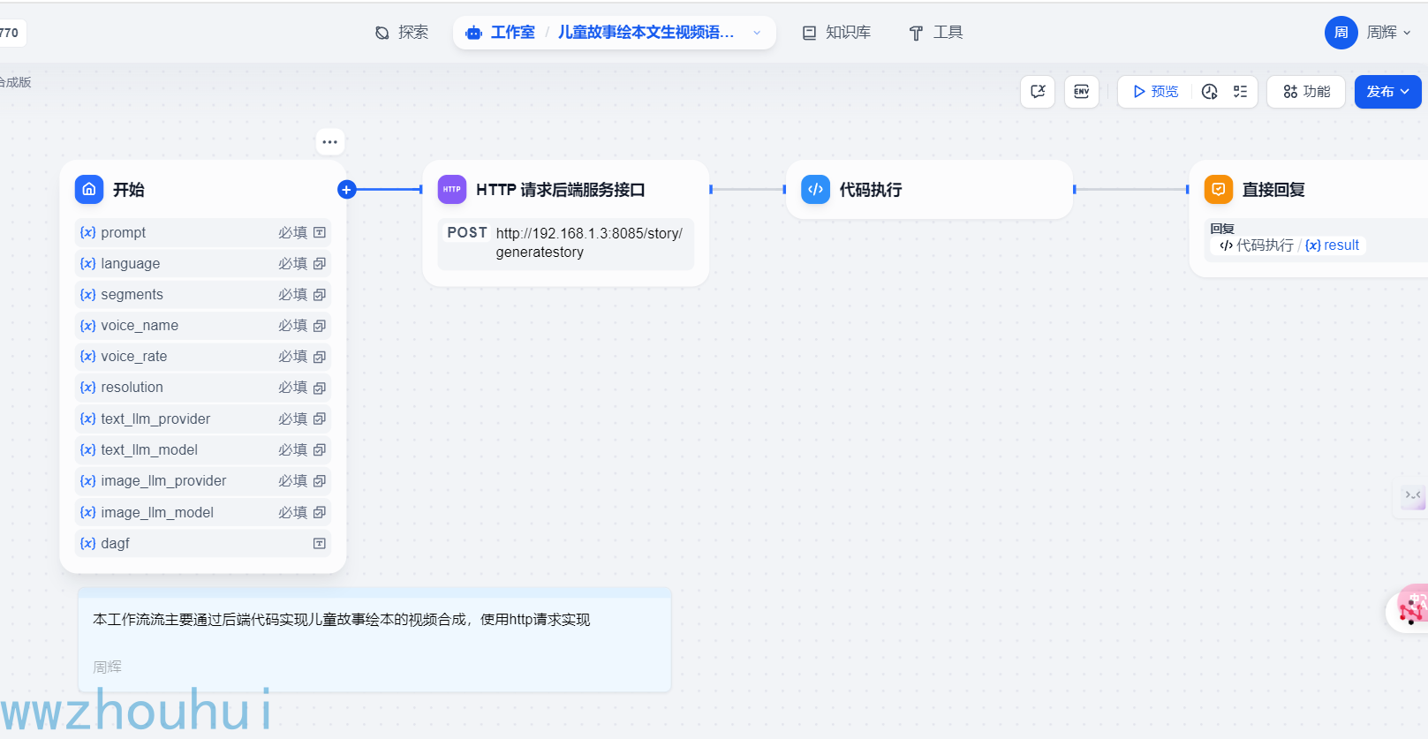Viewport: 1428px width, 739px height.
Task: Click the text_llm_provider variable
Action: pyautogui.click(x=155, y=419)
